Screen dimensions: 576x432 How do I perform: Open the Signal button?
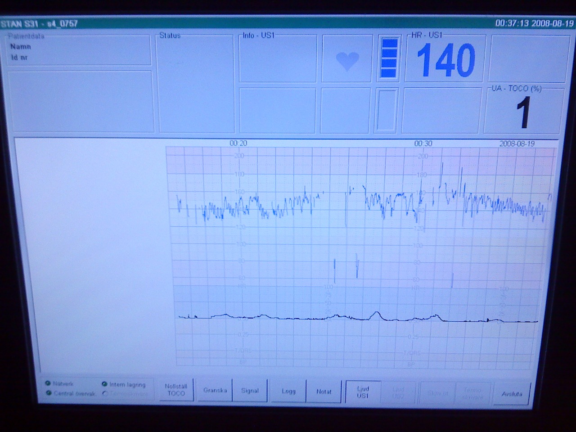click(250, 391)
